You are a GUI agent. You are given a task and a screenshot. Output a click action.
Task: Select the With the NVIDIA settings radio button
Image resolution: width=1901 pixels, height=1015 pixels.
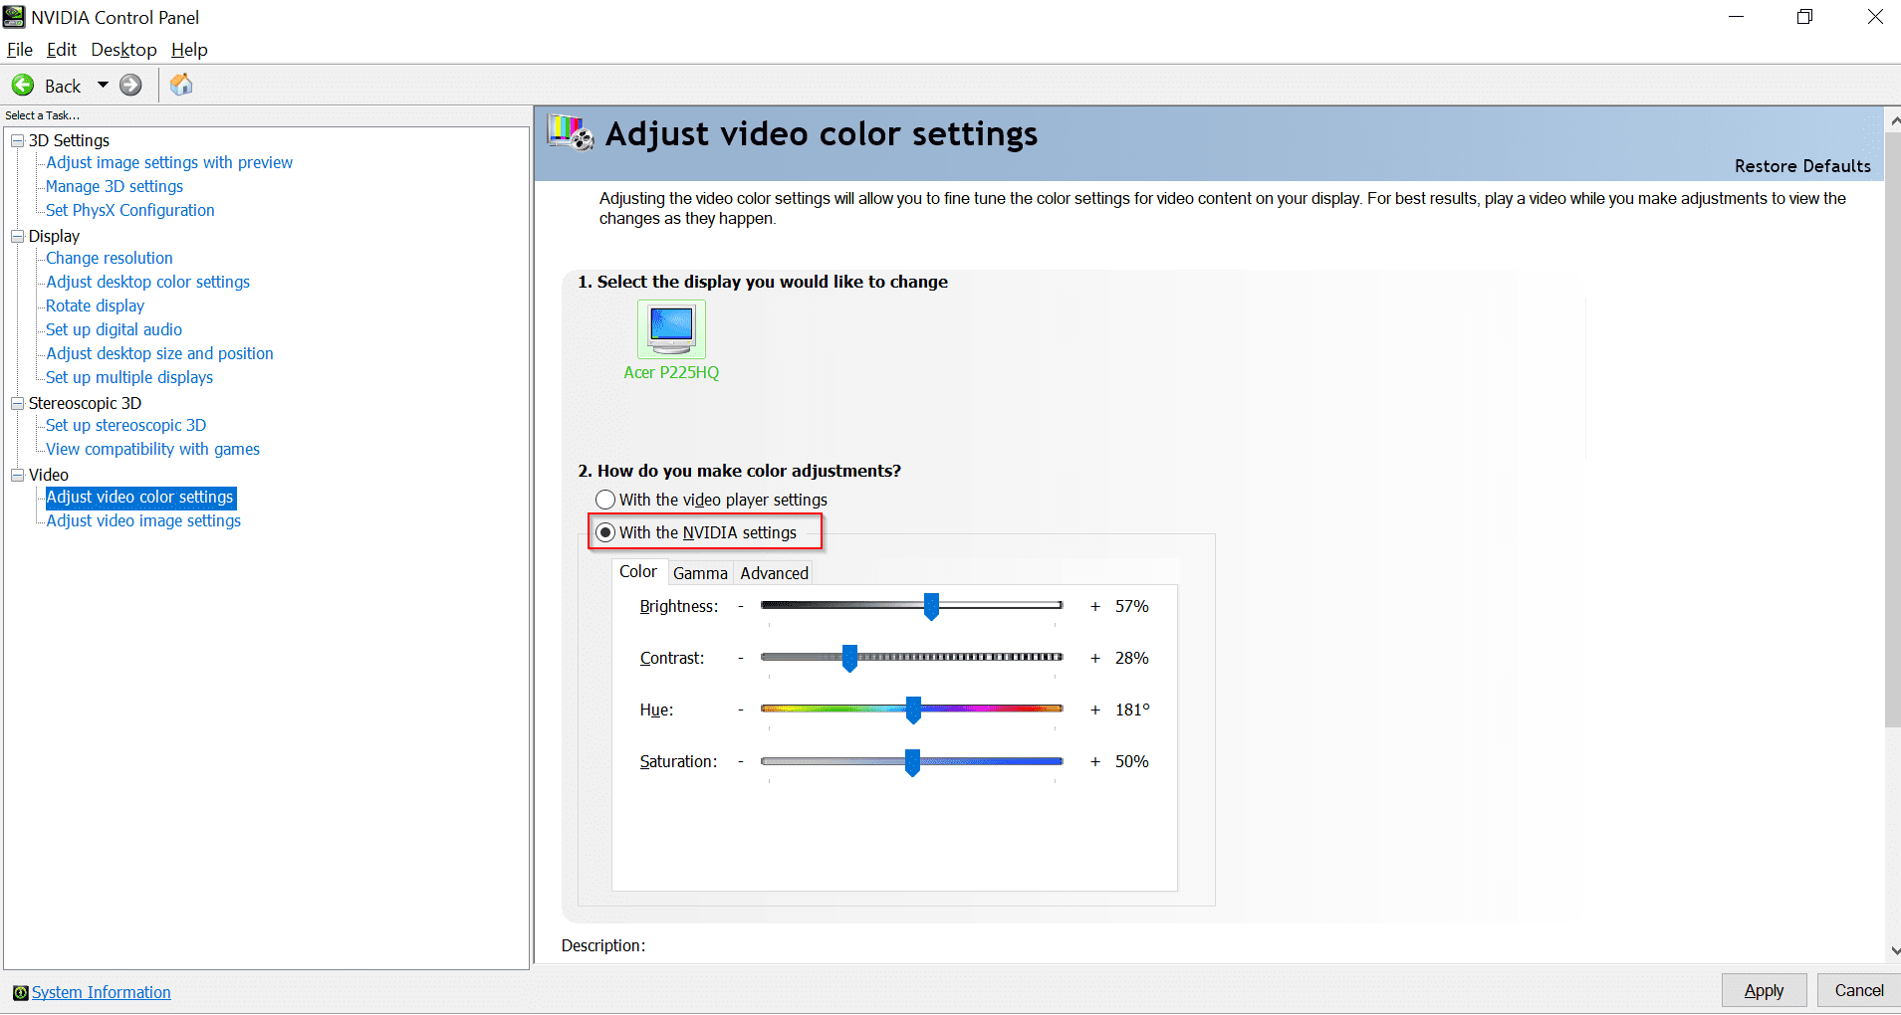(x=607, y=531)
